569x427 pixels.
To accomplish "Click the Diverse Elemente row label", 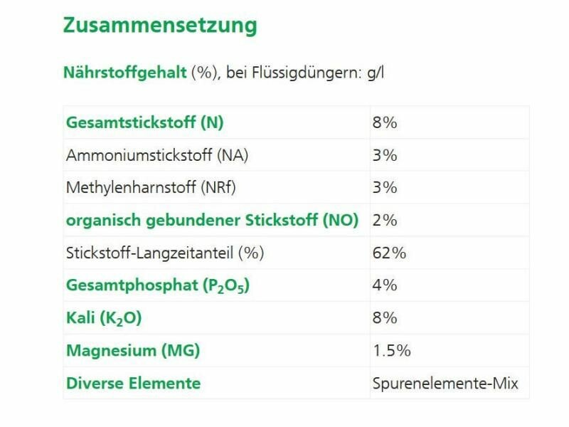I will point(133,384).
